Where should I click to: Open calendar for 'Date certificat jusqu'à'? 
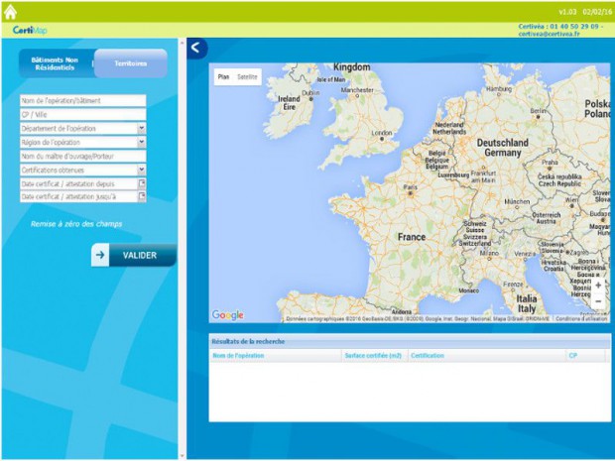(x=142, y=196)
